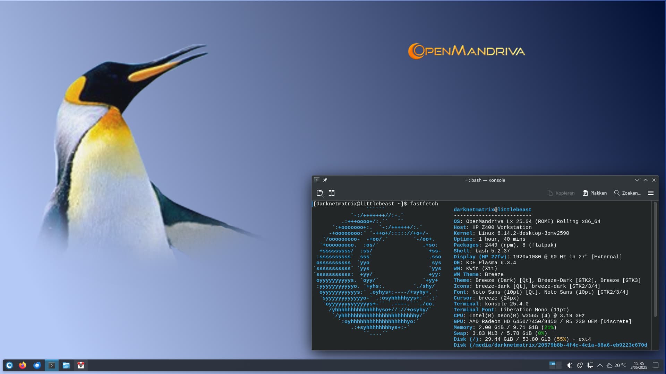Click the 'konsole 25.4.0' terminal text
The image size is (666, 374).
click(x=507, y=304)
